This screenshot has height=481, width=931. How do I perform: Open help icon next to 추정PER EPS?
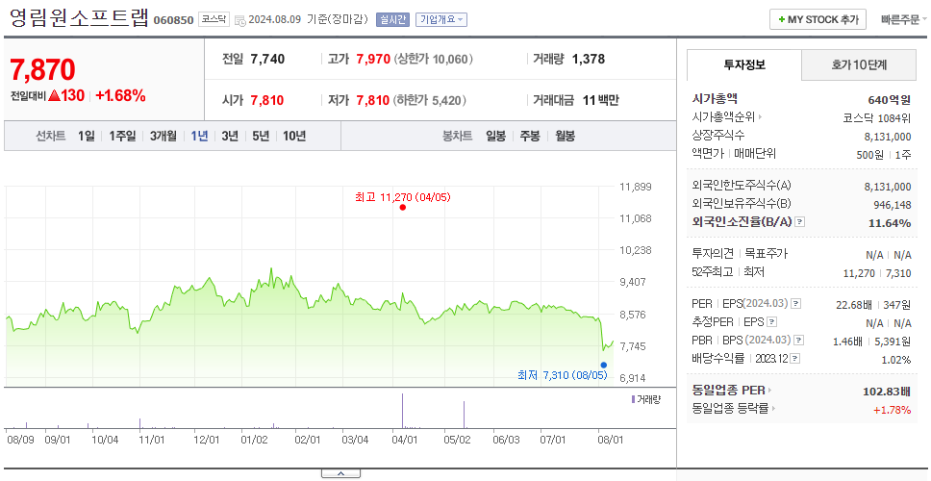[x=772, y=322]
